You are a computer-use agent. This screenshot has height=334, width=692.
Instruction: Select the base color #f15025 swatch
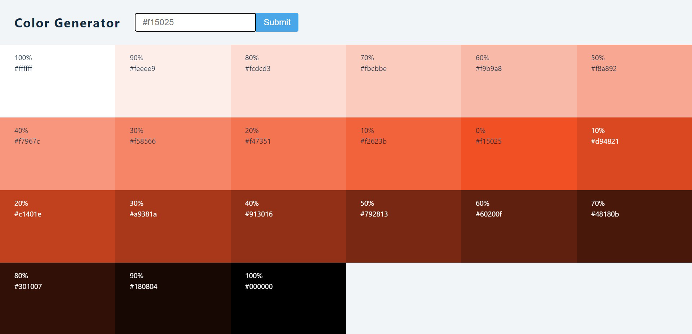519,154
